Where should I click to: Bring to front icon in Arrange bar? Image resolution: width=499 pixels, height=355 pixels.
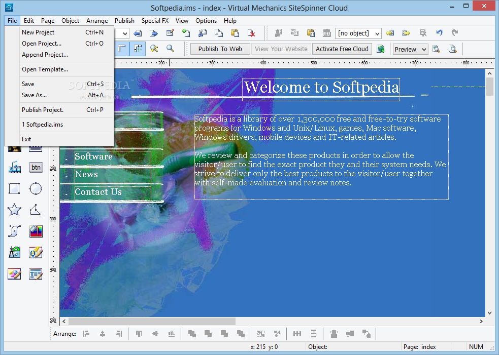pyautogui.click(x=192, y=334)
